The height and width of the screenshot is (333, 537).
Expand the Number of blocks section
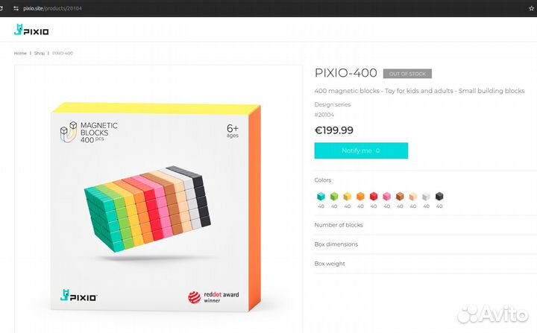[x=425, y=225]
